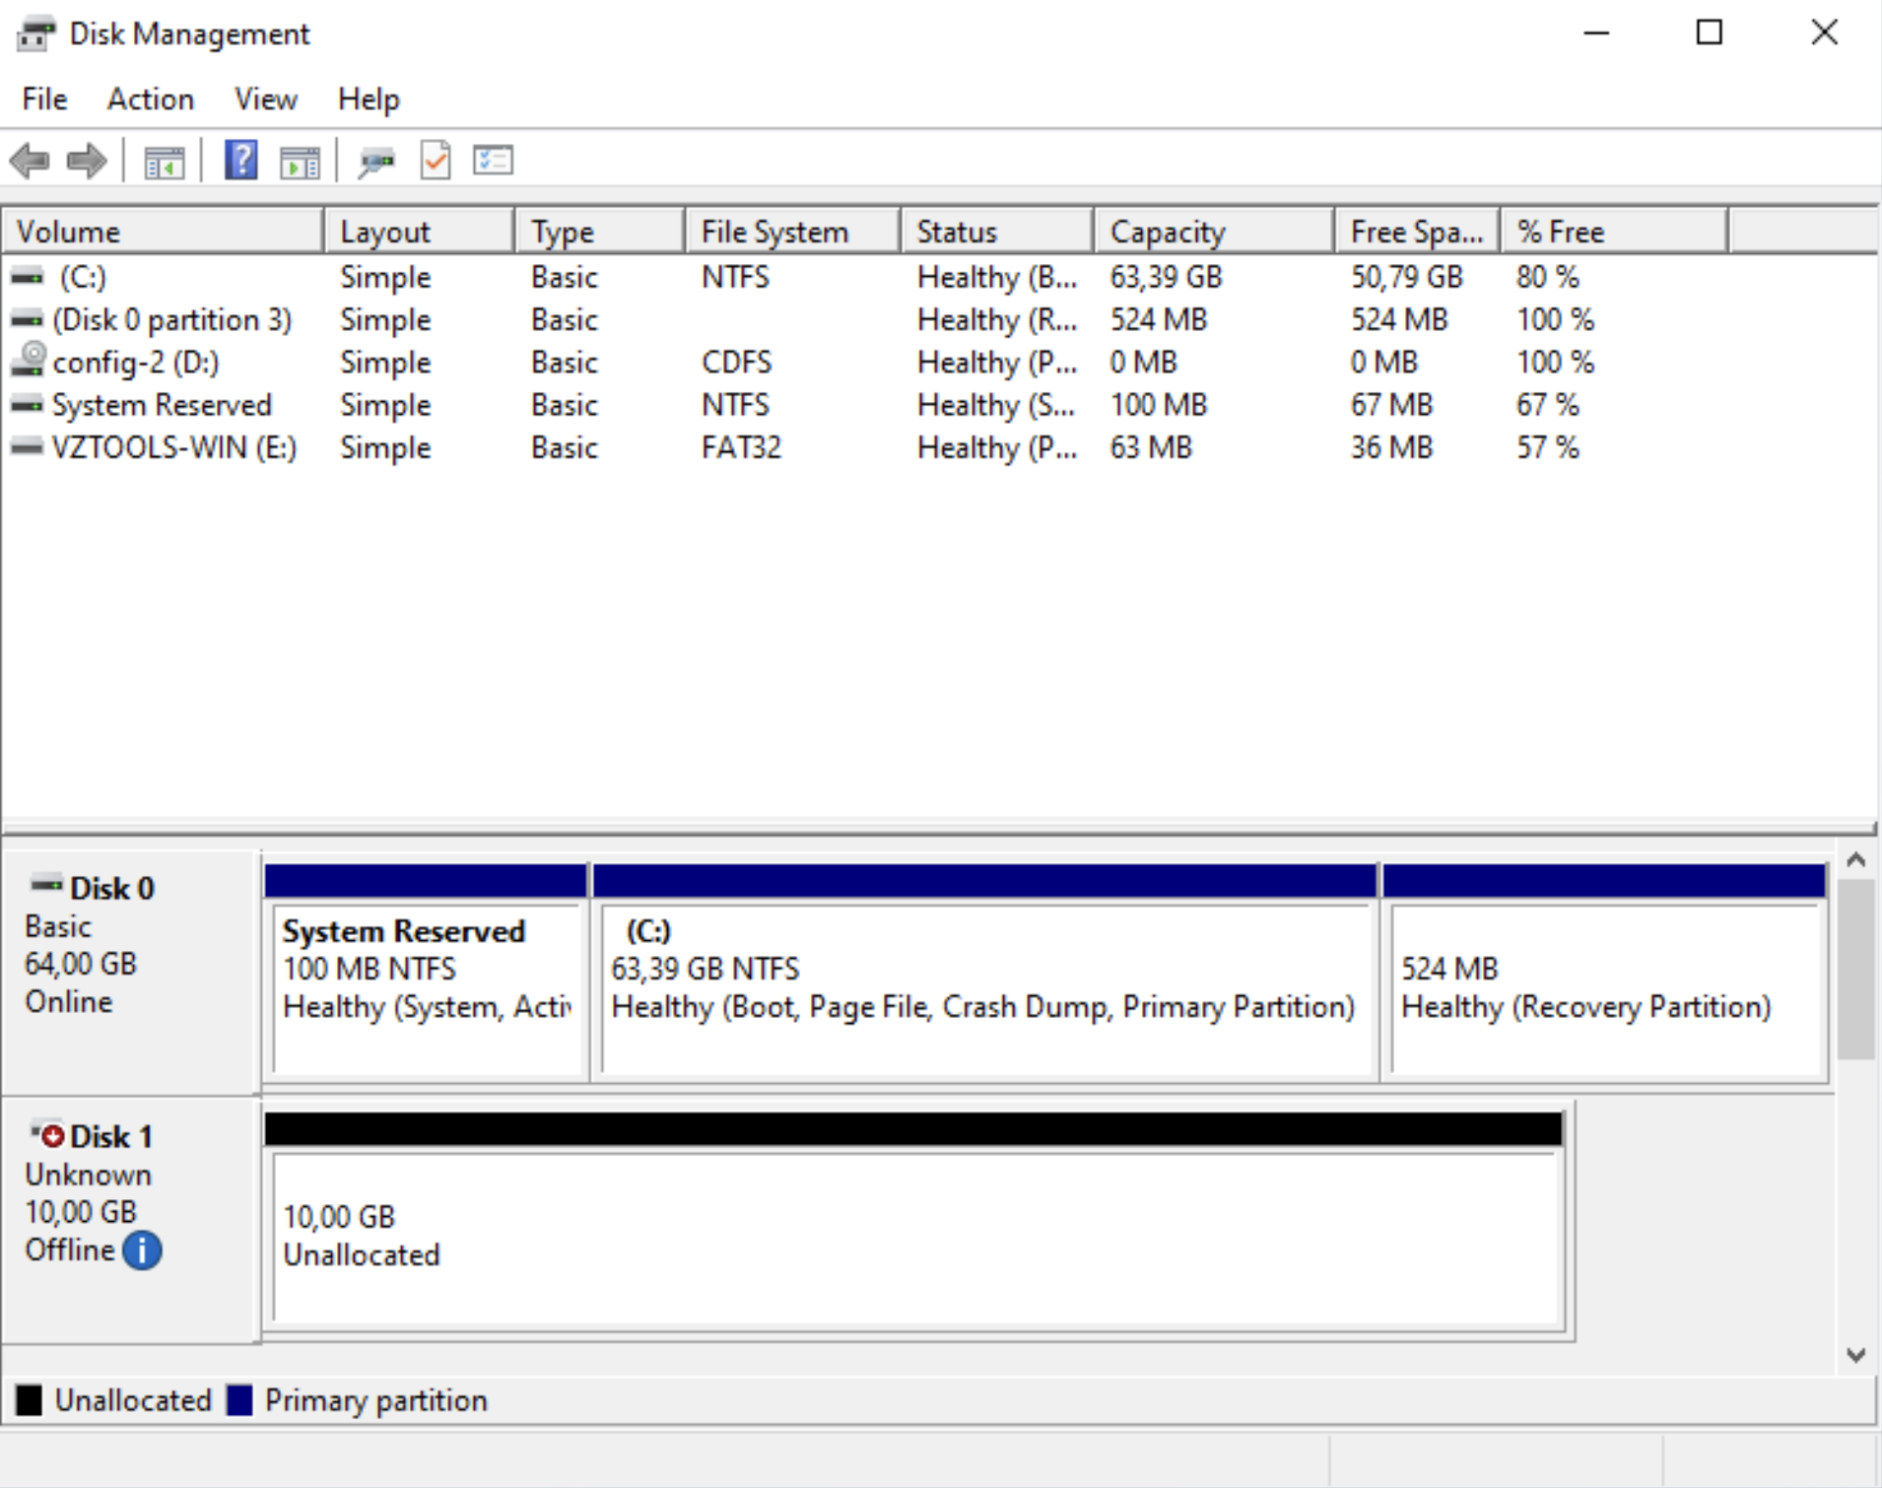Click the Primary partition blue legend swatch
The image size is (1882, 1488).
point(239,1400)
